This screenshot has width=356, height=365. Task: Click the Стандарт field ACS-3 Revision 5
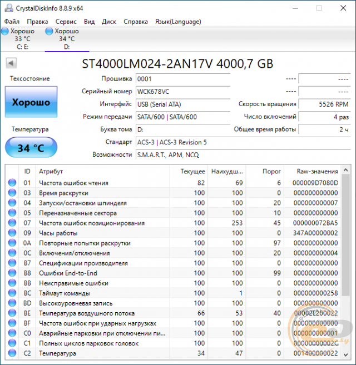pos(243,142)
